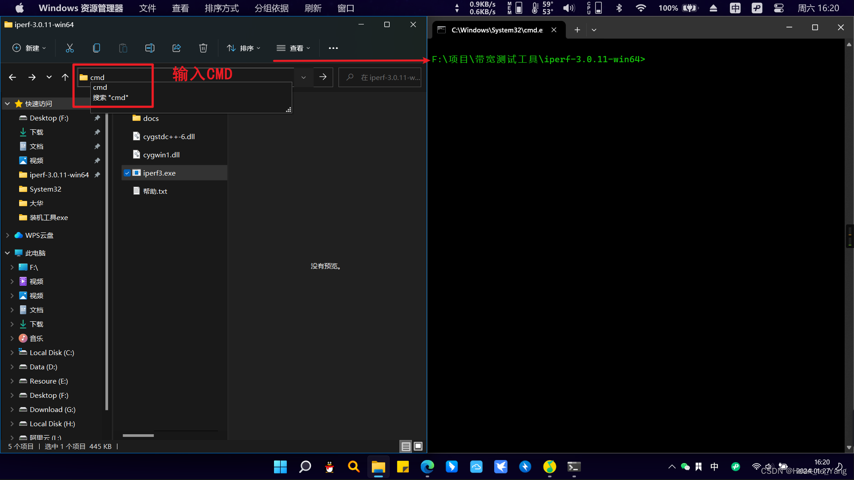Screen dimensions: 854x480
Task: Open the 排序 sort dropdown
Action: pyautogui.click(x=244, y=48)
